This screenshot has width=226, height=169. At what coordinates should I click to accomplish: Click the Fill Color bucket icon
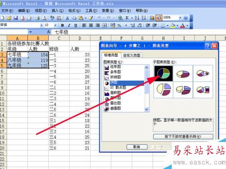(173, 26)
